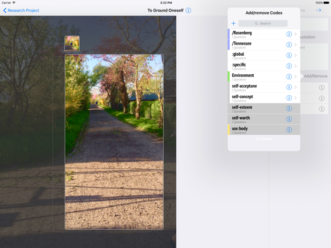Viewport: 331px width, 248px height.
Task: Select the /Tennessee code
Action: 264,45
